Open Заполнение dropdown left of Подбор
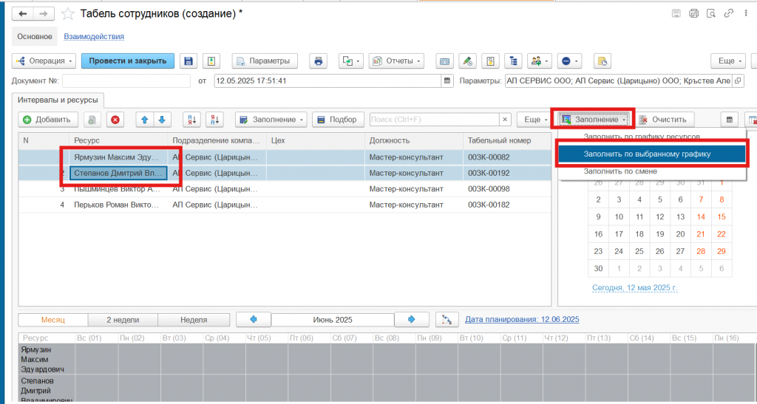The width and height of the screenshot is (757, 404). (271, 120)
